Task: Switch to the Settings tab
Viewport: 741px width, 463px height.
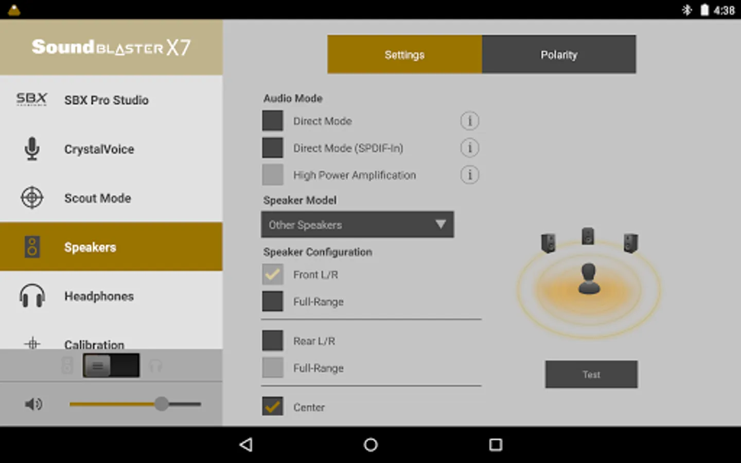Action: (x=404, y=55)
